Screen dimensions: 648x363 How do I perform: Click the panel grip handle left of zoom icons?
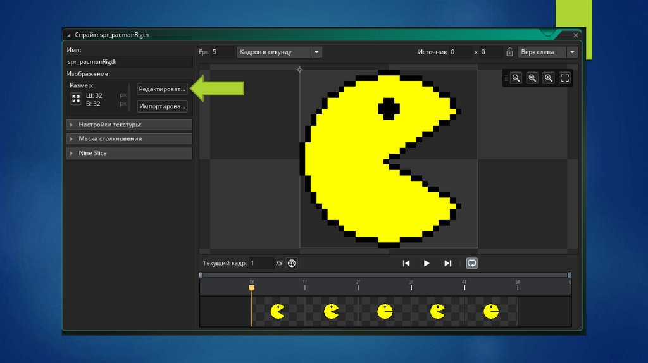506,78
